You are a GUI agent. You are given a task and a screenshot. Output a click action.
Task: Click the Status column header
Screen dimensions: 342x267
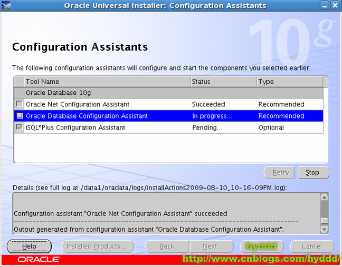point(224,82)
